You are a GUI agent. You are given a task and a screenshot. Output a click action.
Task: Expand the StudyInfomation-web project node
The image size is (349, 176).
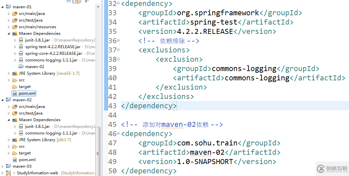click(x=2, y=173)
